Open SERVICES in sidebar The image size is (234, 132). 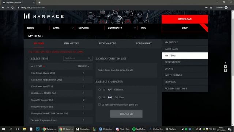pos(185,82)
